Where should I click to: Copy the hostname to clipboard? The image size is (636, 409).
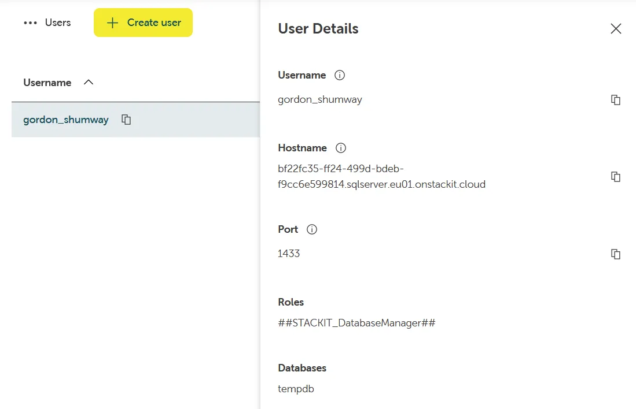pos(616,177)
